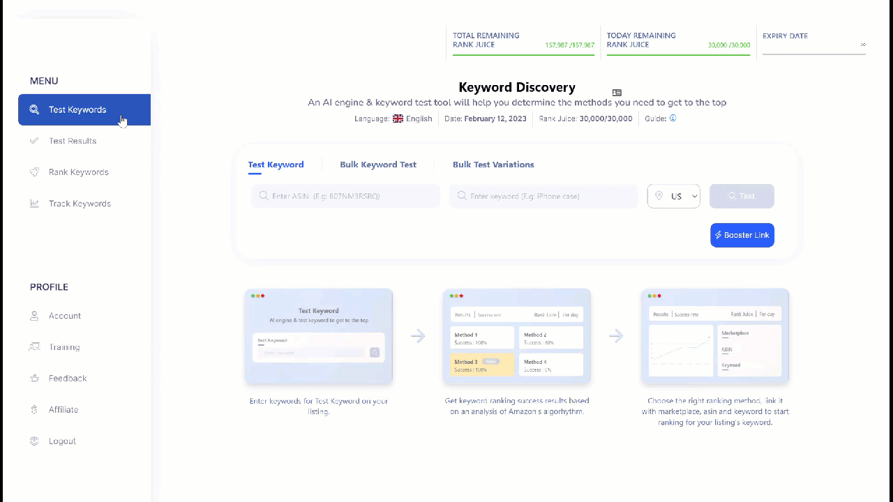Image resolution: width=893 pixels, height=502 pixels.
Task: Click the Affiliate icon in sidebar
Action: pyautogui.click(x=34, y=410)
